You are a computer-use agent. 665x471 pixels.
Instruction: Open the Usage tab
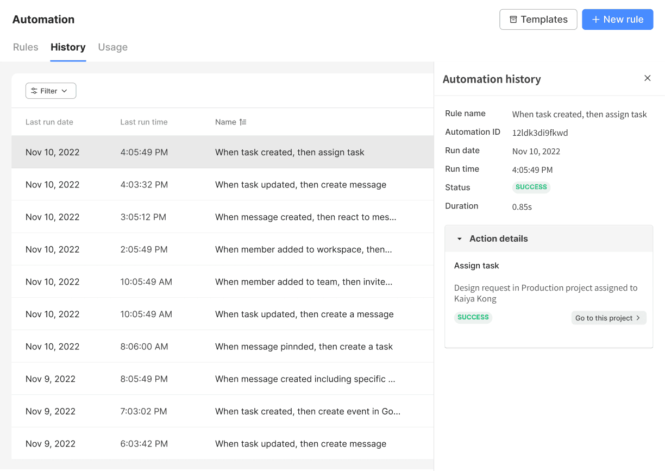click(x=112, y=47)
